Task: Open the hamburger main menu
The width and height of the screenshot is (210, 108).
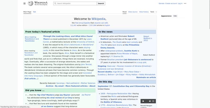Action: (x=24, y=3)
